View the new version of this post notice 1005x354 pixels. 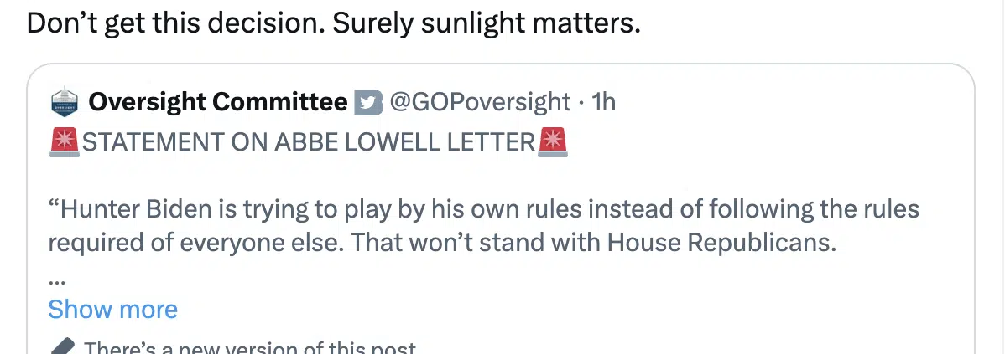[x=250, y=348]
